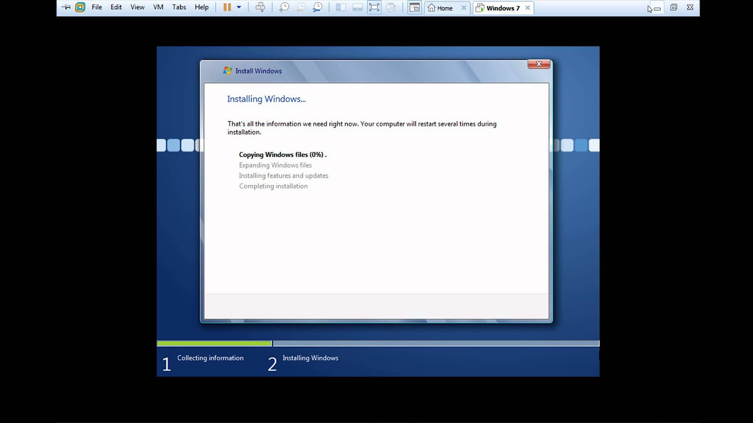Click the 'Installing Windows...' heading

266,99
